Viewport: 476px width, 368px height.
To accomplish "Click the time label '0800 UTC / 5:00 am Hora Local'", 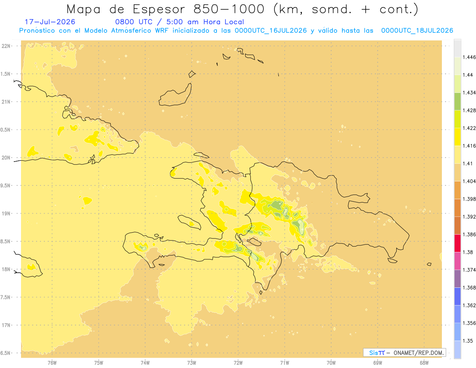I will tap(179, 22).
